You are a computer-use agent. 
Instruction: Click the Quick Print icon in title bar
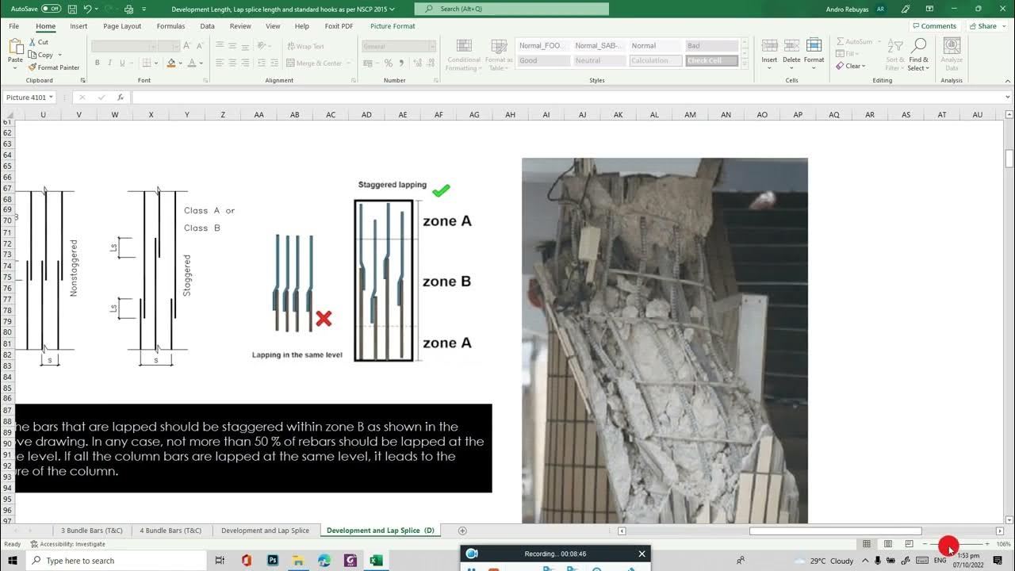tap(128, 9)
